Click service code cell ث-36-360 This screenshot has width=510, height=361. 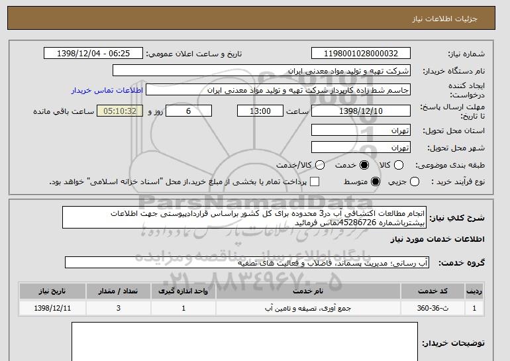[433, 308]
